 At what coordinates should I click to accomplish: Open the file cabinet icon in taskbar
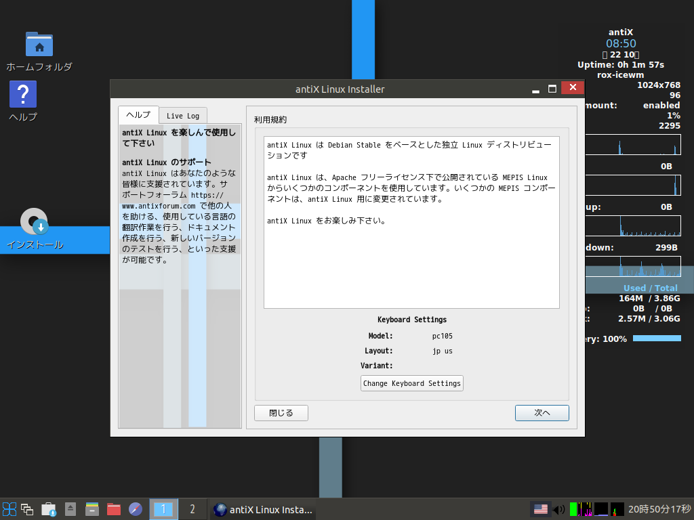92,509
